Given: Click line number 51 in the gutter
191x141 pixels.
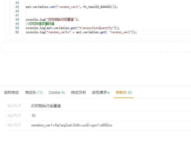Looking at the screenshot, I should coord(17,32).
